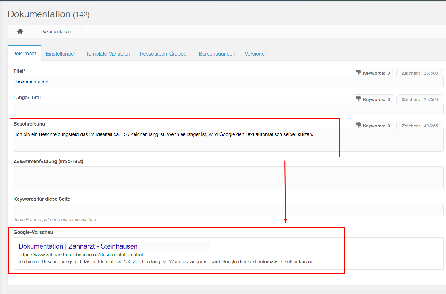
Task: Click the Google-Vorschau heading
Action: click(x=33, y=232)
